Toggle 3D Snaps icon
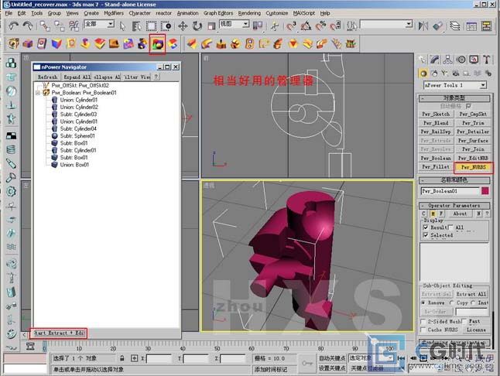The width and height of the screenshot is (500, 376). coord(291,26)
